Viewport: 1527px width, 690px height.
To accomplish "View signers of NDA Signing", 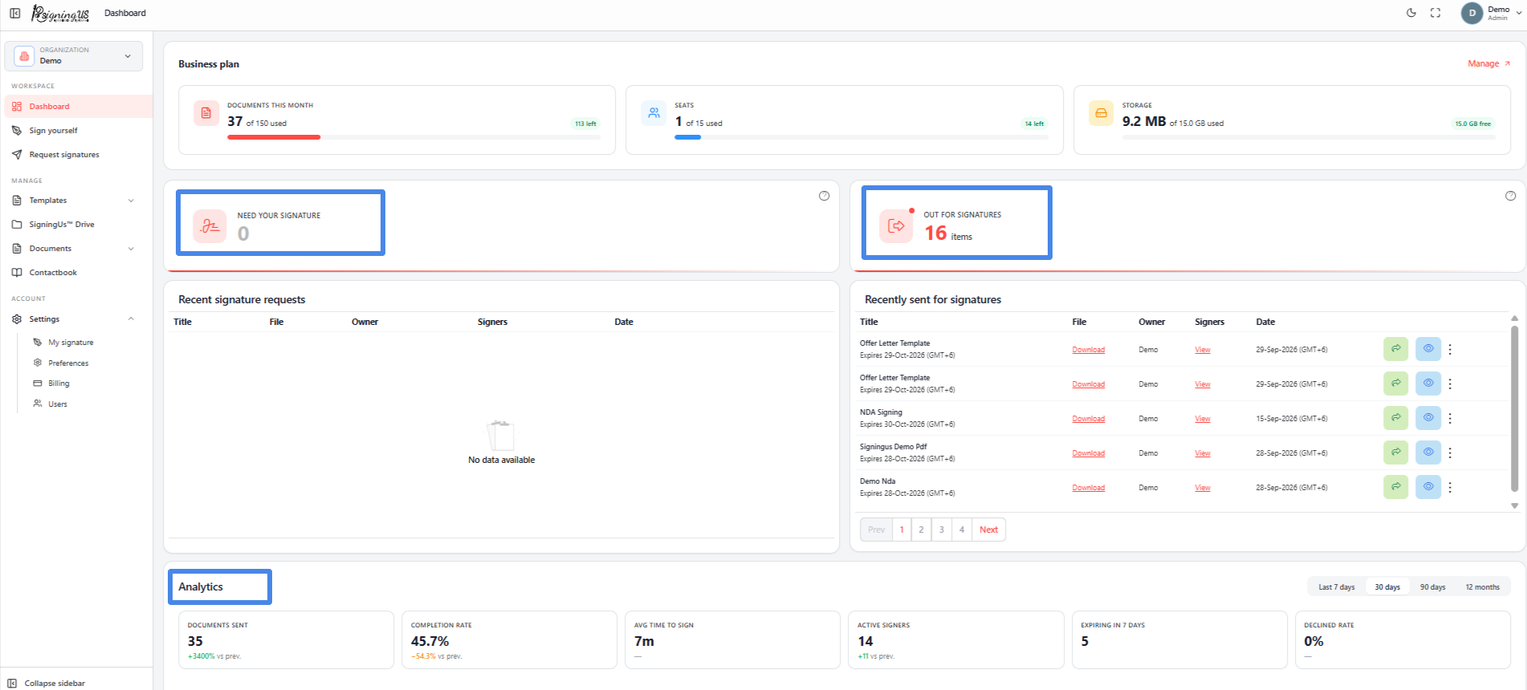I will click(x=1202, y=419).
